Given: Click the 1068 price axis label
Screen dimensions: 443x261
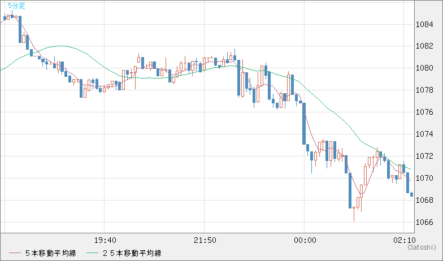Looking at the screenshot, I should (424, 200).
